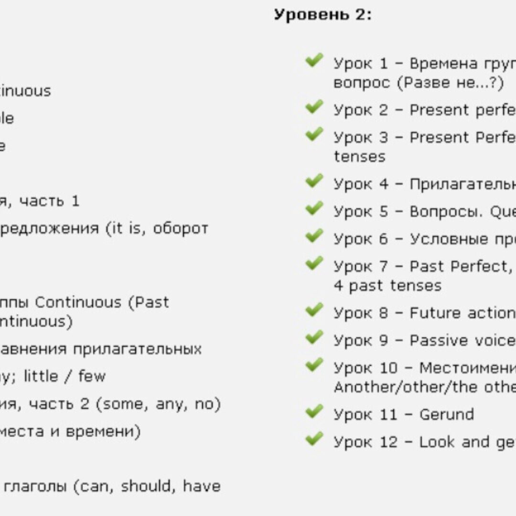The width and height of the screenshot is (516, 516).
Task: Click the checkmark beside Урок 7 Past Perfect
Action: coord(314,263)
